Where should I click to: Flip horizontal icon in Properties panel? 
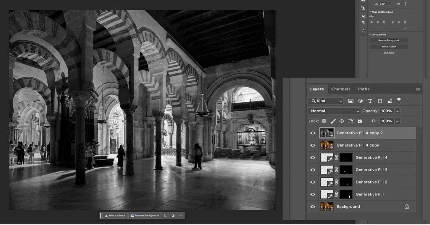pos(398,4)
